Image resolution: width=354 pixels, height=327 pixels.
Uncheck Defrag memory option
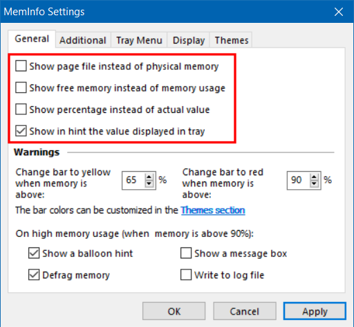click(34, 275)
